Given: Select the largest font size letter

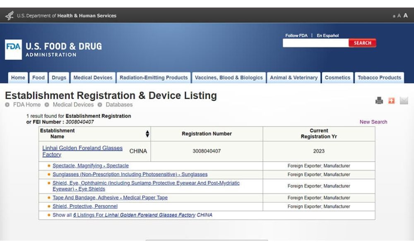Looking at the screenshot, I should point(406,15).
